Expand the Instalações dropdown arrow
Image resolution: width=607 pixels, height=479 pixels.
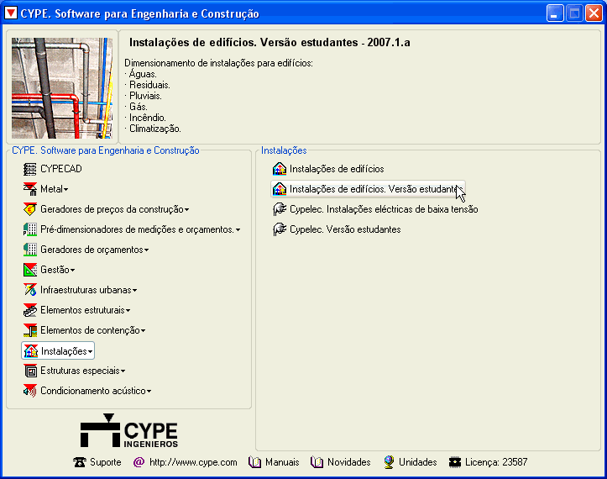(90, 351)
